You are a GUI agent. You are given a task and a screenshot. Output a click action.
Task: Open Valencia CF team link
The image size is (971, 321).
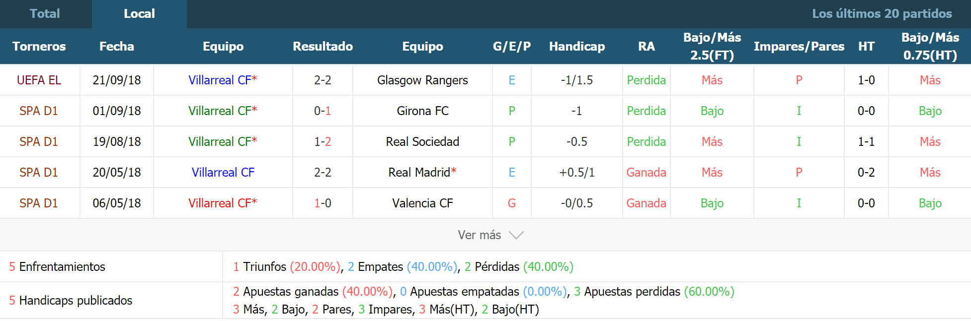422,203
